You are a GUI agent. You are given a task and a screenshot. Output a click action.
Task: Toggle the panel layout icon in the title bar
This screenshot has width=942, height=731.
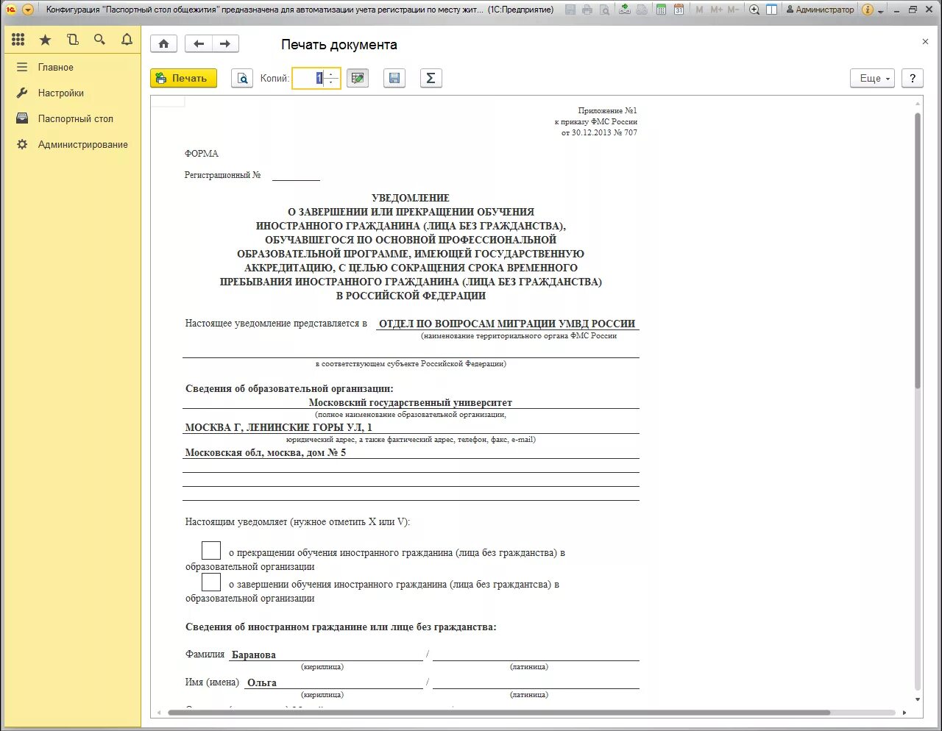(x=771, y=10)
